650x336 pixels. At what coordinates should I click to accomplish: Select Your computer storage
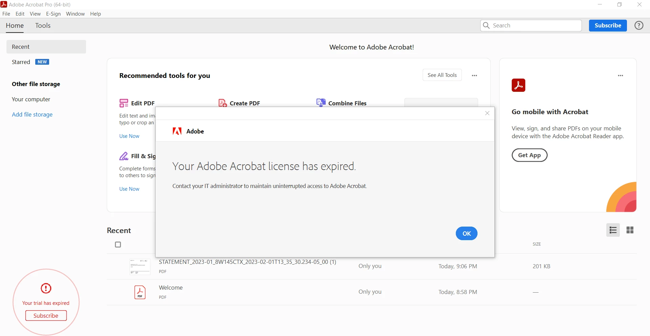(31, 99)
